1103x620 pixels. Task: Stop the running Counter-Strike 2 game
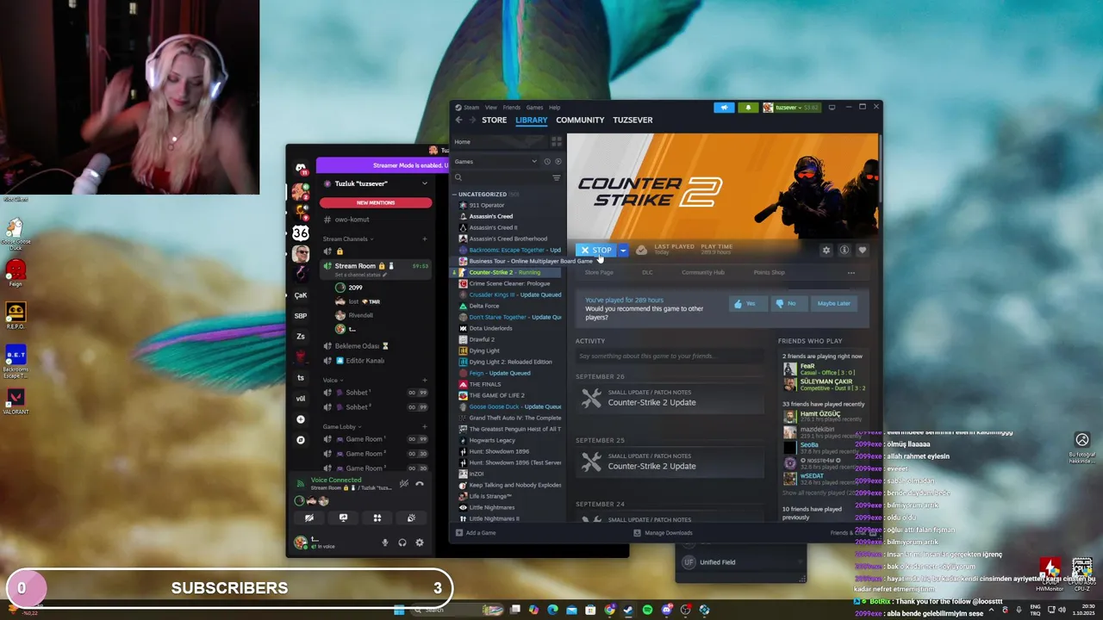click(x=595, y=251)
